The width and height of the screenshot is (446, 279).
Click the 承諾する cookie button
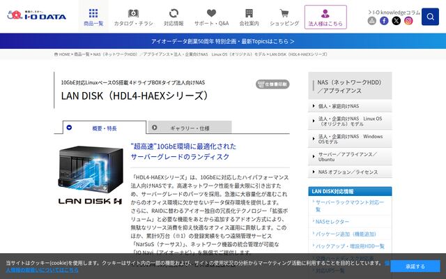415,266
